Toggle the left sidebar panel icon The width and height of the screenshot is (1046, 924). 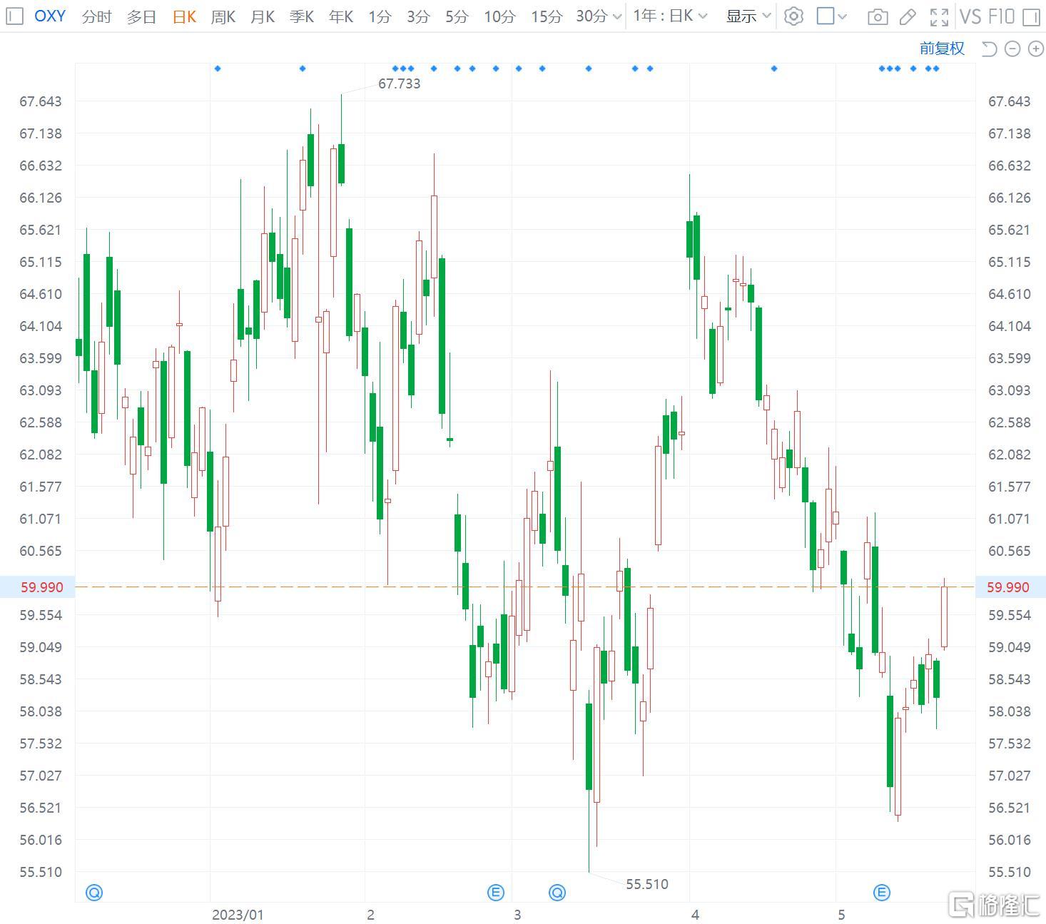14,16
